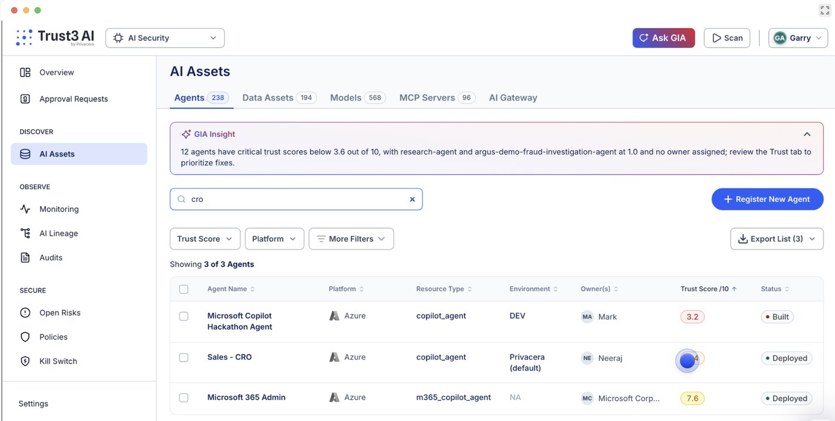Click the Deployed status in Sales - CRO row
Viewport: 835px width, 421px height.
click(x=786, y=358)
